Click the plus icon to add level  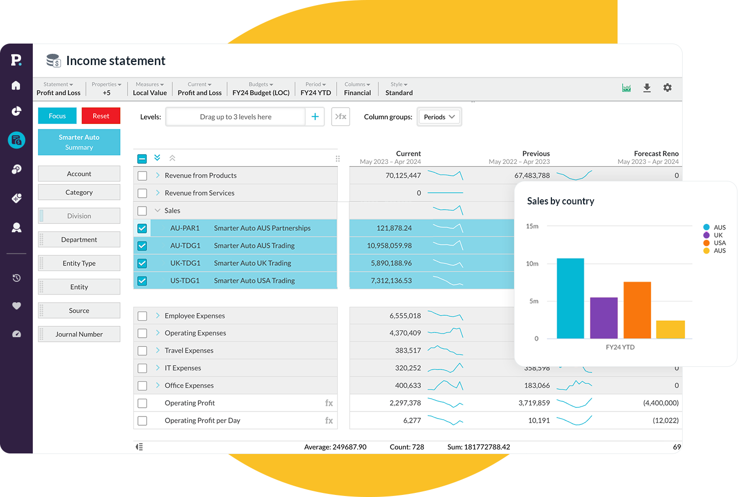tap(315, 117)
